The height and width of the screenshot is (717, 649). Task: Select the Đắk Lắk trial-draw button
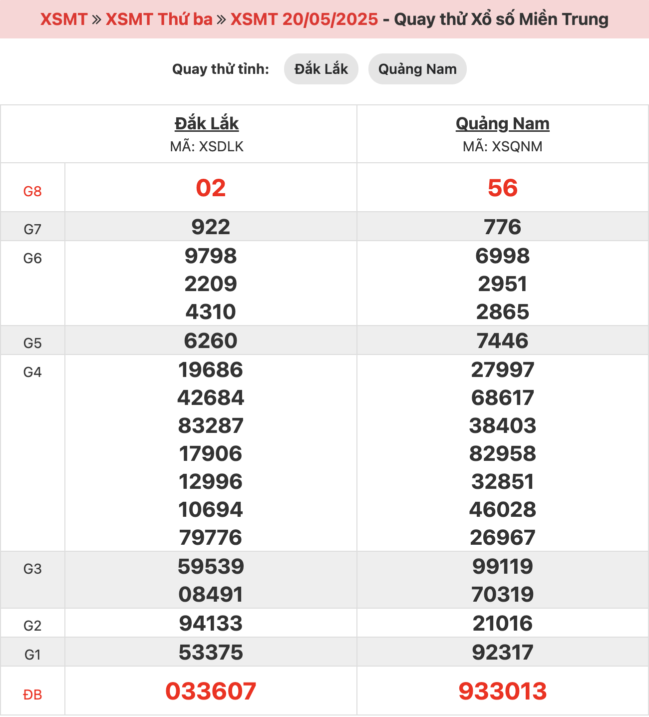coord(321,69)
